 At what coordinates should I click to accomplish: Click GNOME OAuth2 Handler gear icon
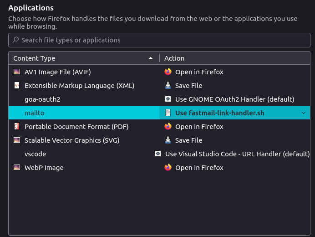click(x=168, y=99)
